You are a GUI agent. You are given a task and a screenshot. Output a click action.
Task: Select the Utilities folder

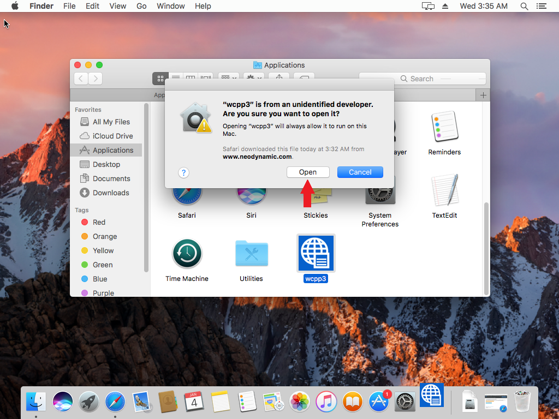coord(251,253)
